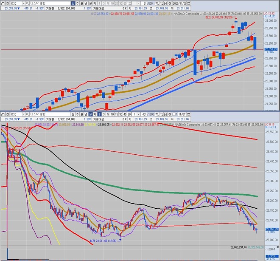
Task: Select the '주' weekly period in bottom chart
Action: [78, 114]
